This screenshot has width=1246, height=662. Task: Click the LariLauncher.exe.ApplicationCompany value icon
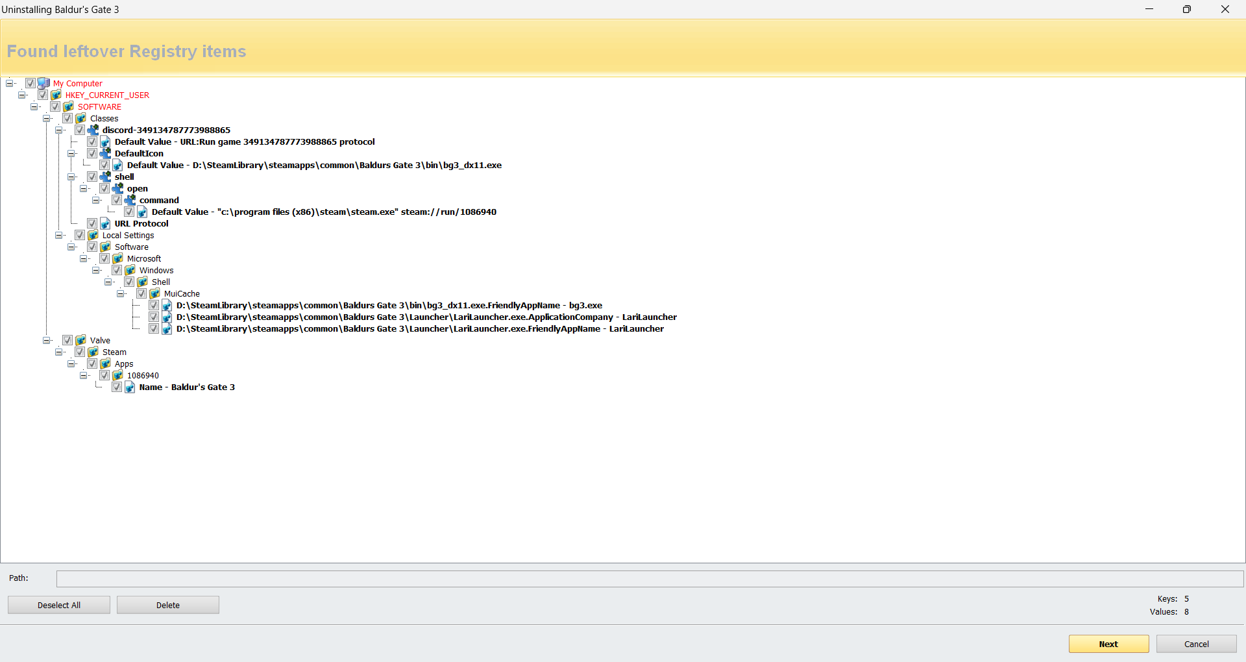tap(167, 317)
